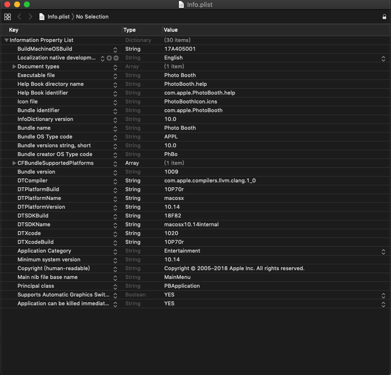
Task: Open key stepper for Minimum system version
Action: pyautogui.click(x=115, y=260)
